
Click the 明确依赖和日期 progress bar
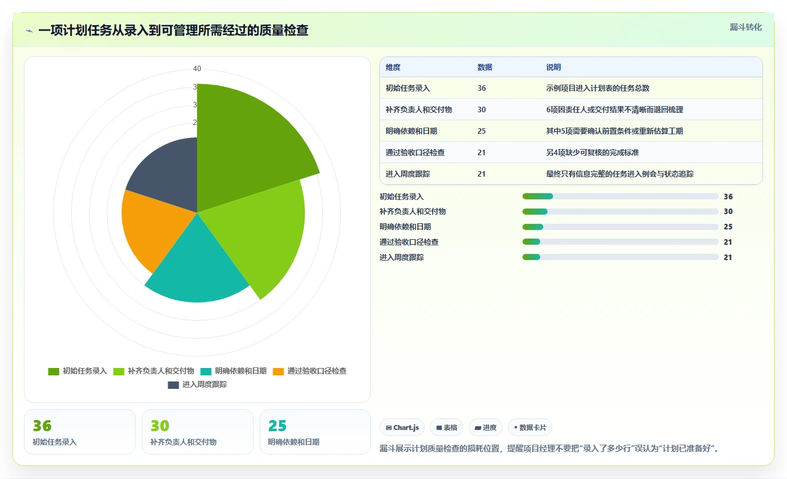click(x=621, y=227)
